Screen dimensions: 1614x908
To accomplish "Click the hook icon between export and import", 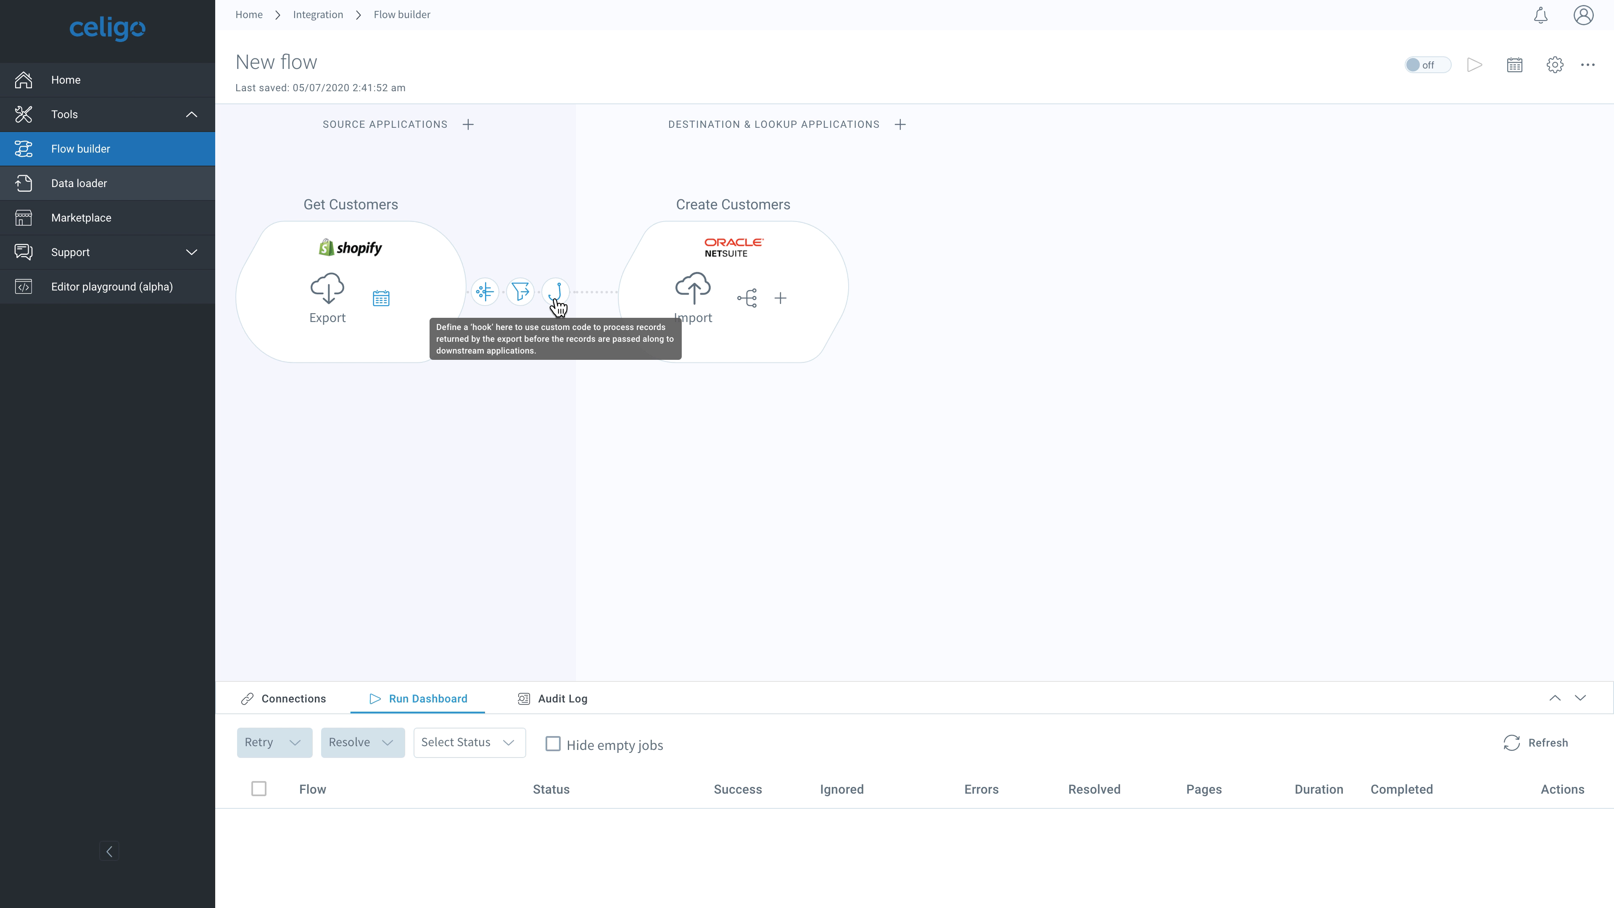I will (x=555, y=291).
